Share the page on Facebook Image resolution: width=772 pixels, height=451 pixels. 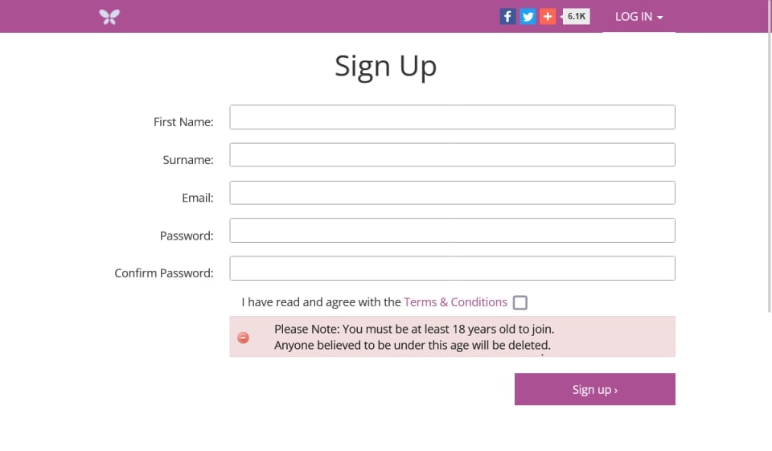click(507, 16)
